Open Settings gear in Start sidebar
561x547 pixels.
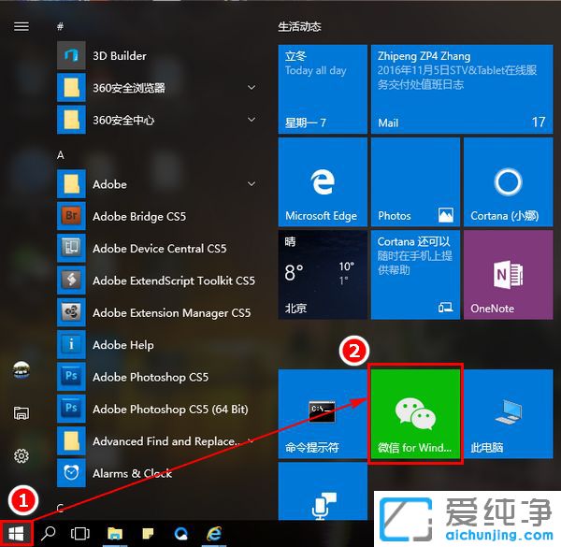[22, 455]
